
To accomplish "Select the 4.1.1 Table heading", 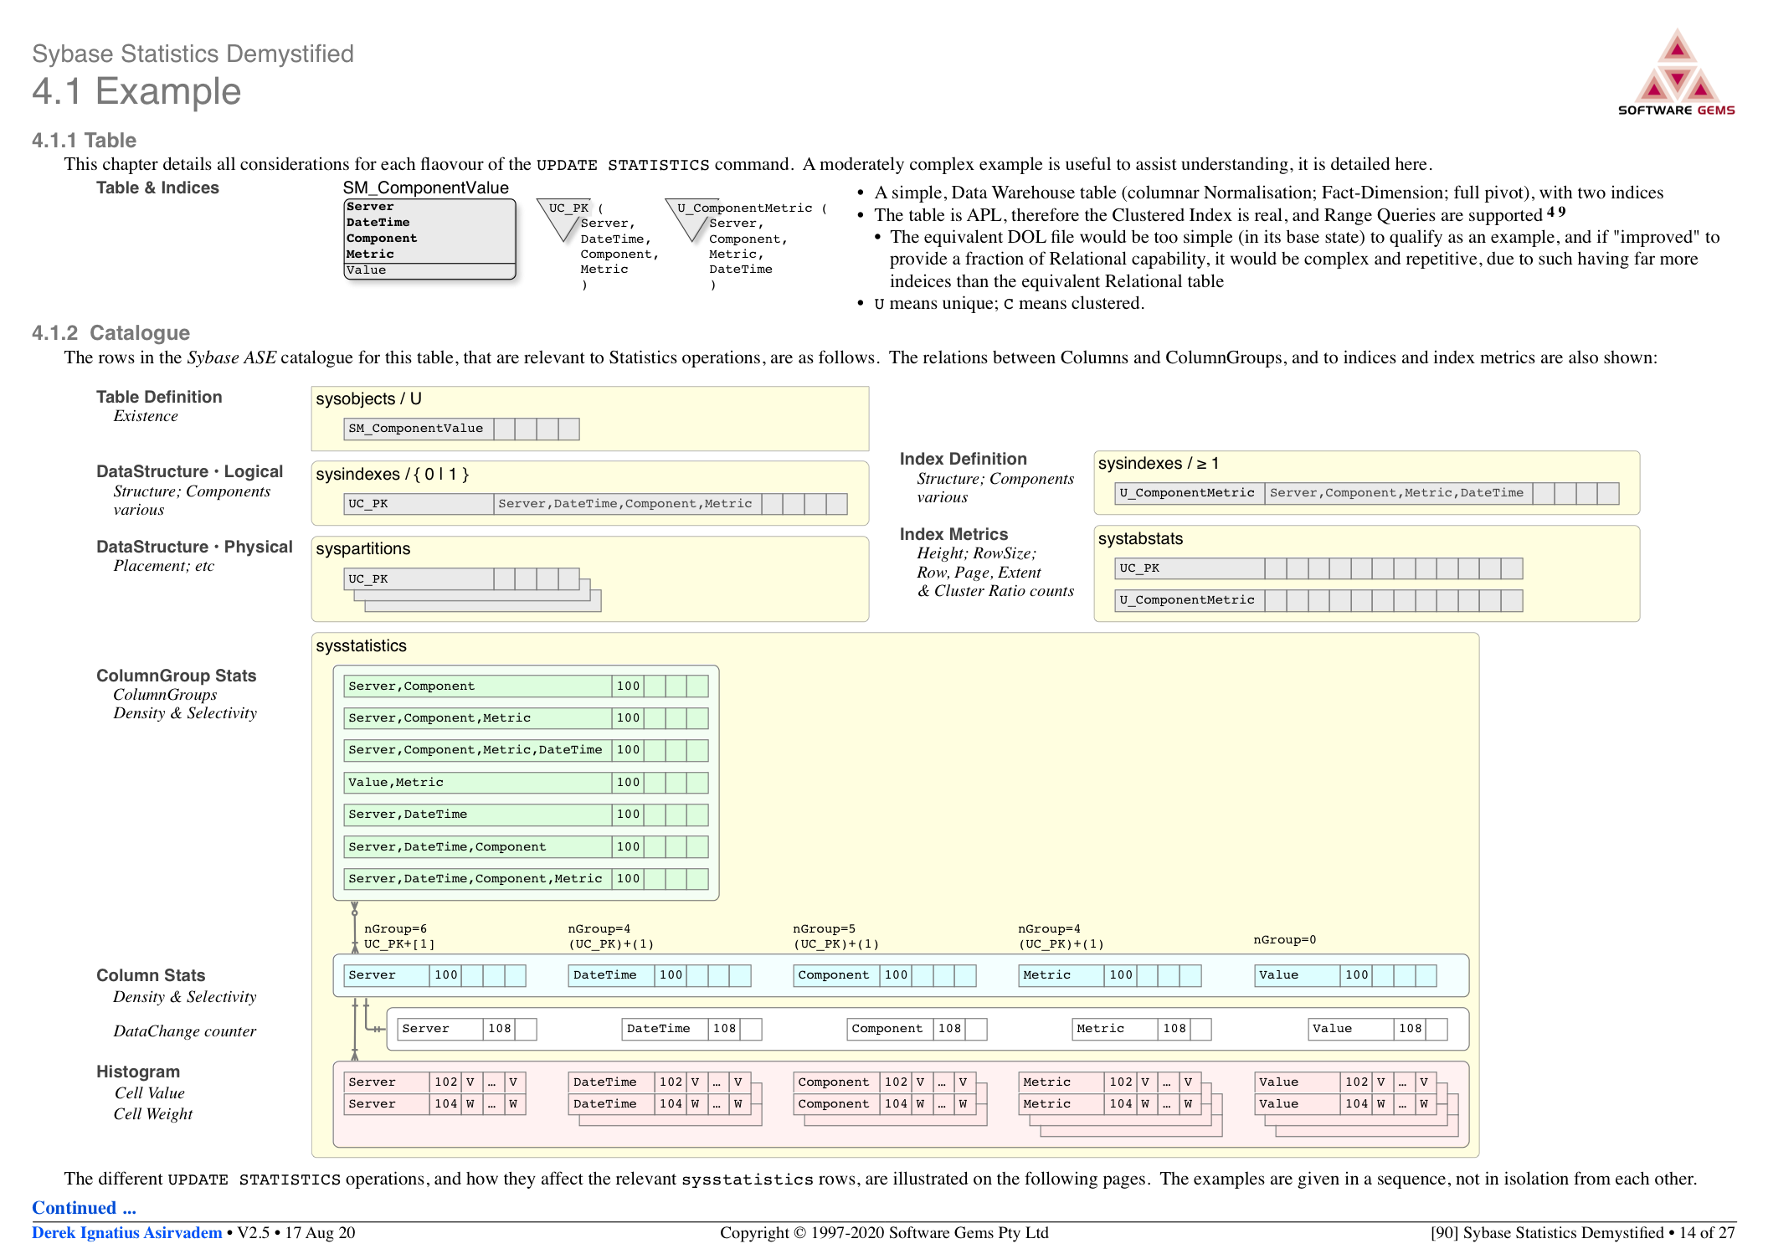I will tap(83, 140).
